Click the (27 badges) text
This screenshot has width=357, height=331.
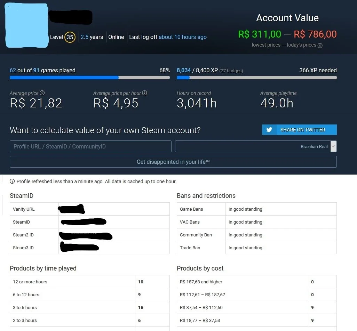231,71
